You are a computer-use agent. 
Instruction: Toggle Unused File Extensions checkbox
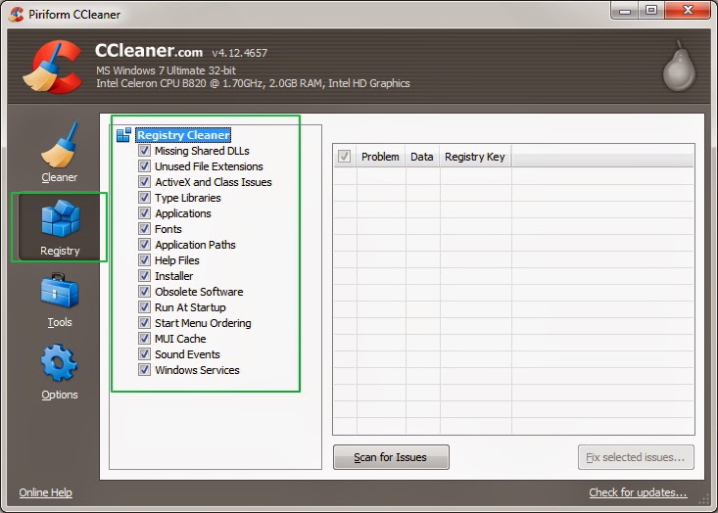(144, 166)
